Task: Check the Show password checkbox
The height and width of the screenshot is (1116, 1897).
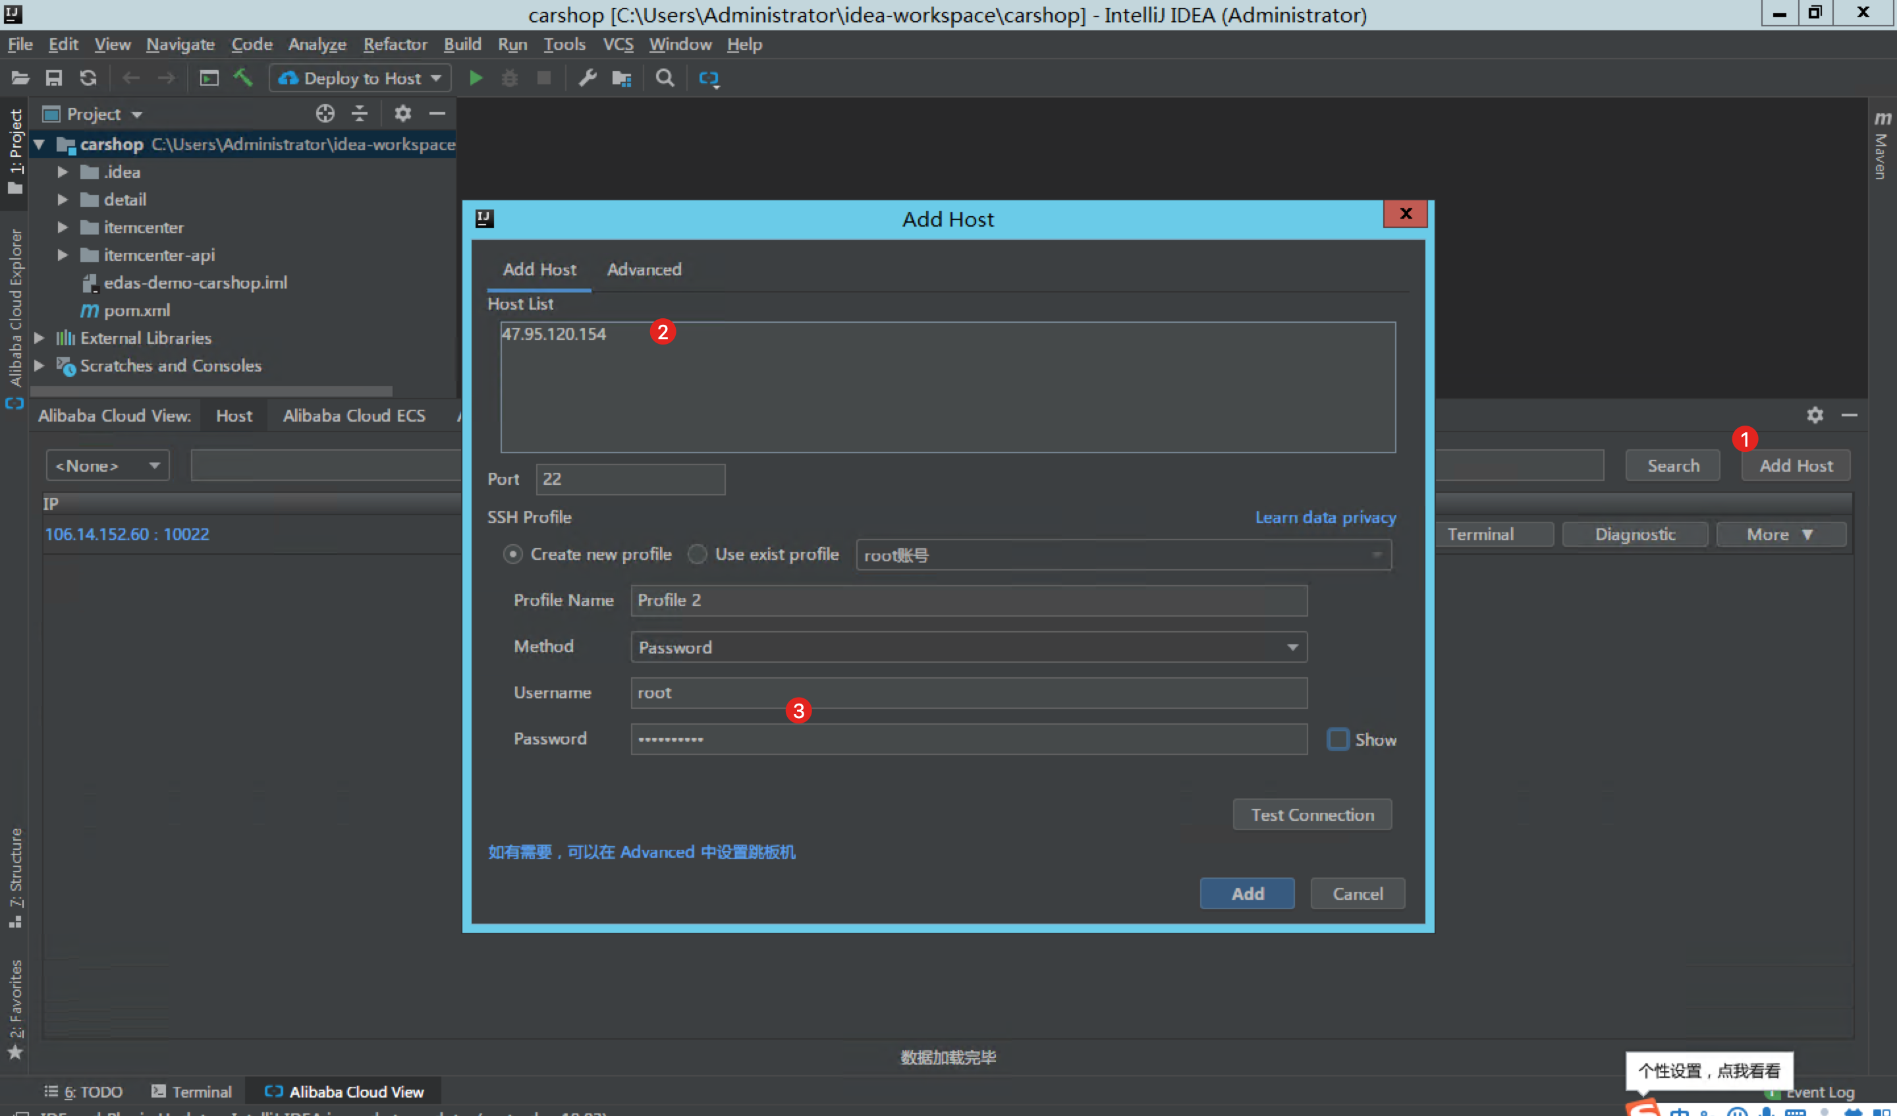Action: [x=1338, y=739]
